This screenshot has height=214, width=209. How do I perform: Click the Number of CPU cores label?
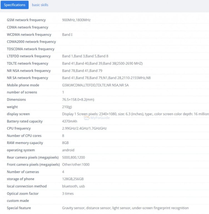pos(24,136)
